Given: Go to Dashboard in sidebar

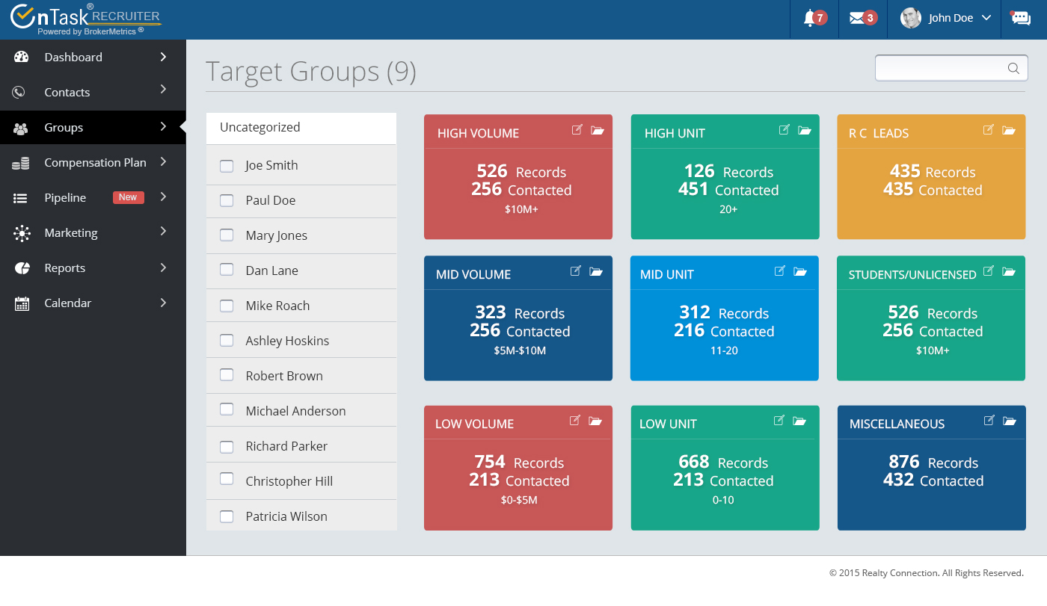Looking at the screenshot, I should (x=93, y=57).
